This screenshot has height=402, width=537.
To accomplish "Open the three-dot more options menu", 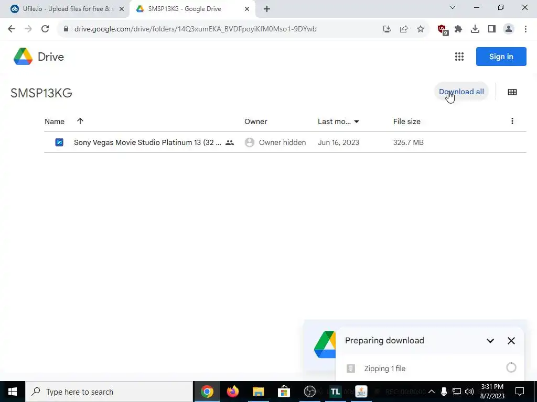I will point(512,121).
